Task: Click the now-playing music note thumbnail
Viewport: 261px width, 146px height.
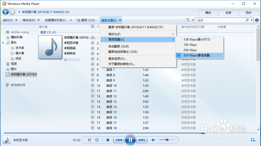Action: (x=7, y=140)
